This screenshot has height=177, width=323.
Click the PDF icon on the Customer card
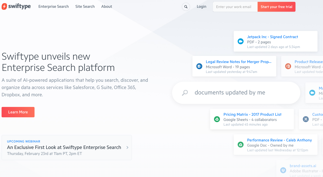click(x=306, y=119)
